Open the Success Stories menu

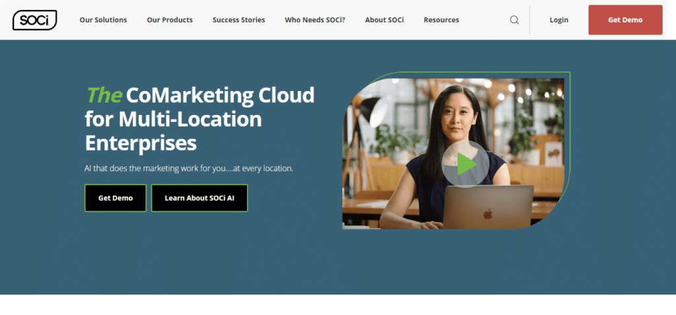[239, 20]
